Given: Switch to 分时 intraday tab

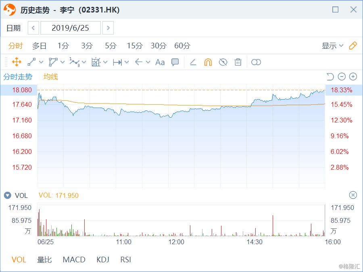Looking at the screenshot, I should pyautogui.click(x=15, y=46).
